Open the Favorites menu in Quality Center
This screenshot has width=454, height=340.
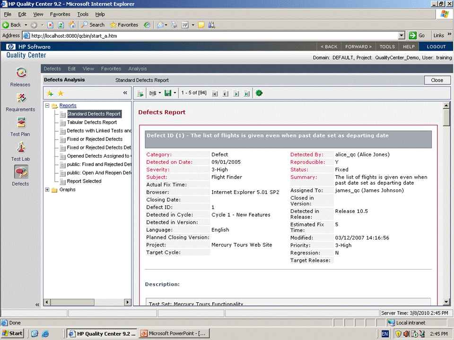coord(111,68)
